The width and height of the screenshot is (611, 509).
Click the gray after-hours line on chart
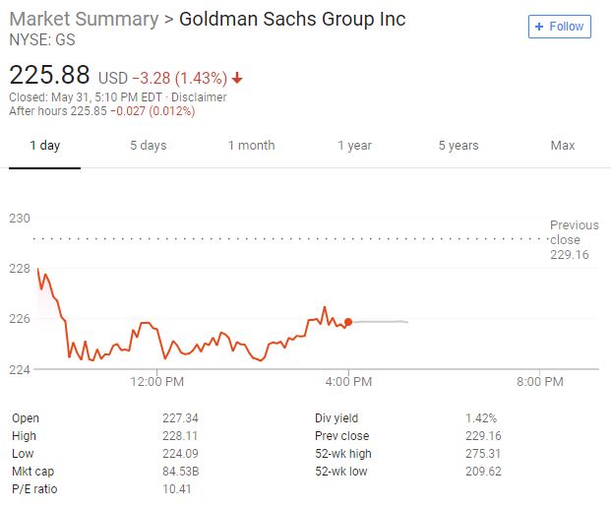(x=382, y=322)
